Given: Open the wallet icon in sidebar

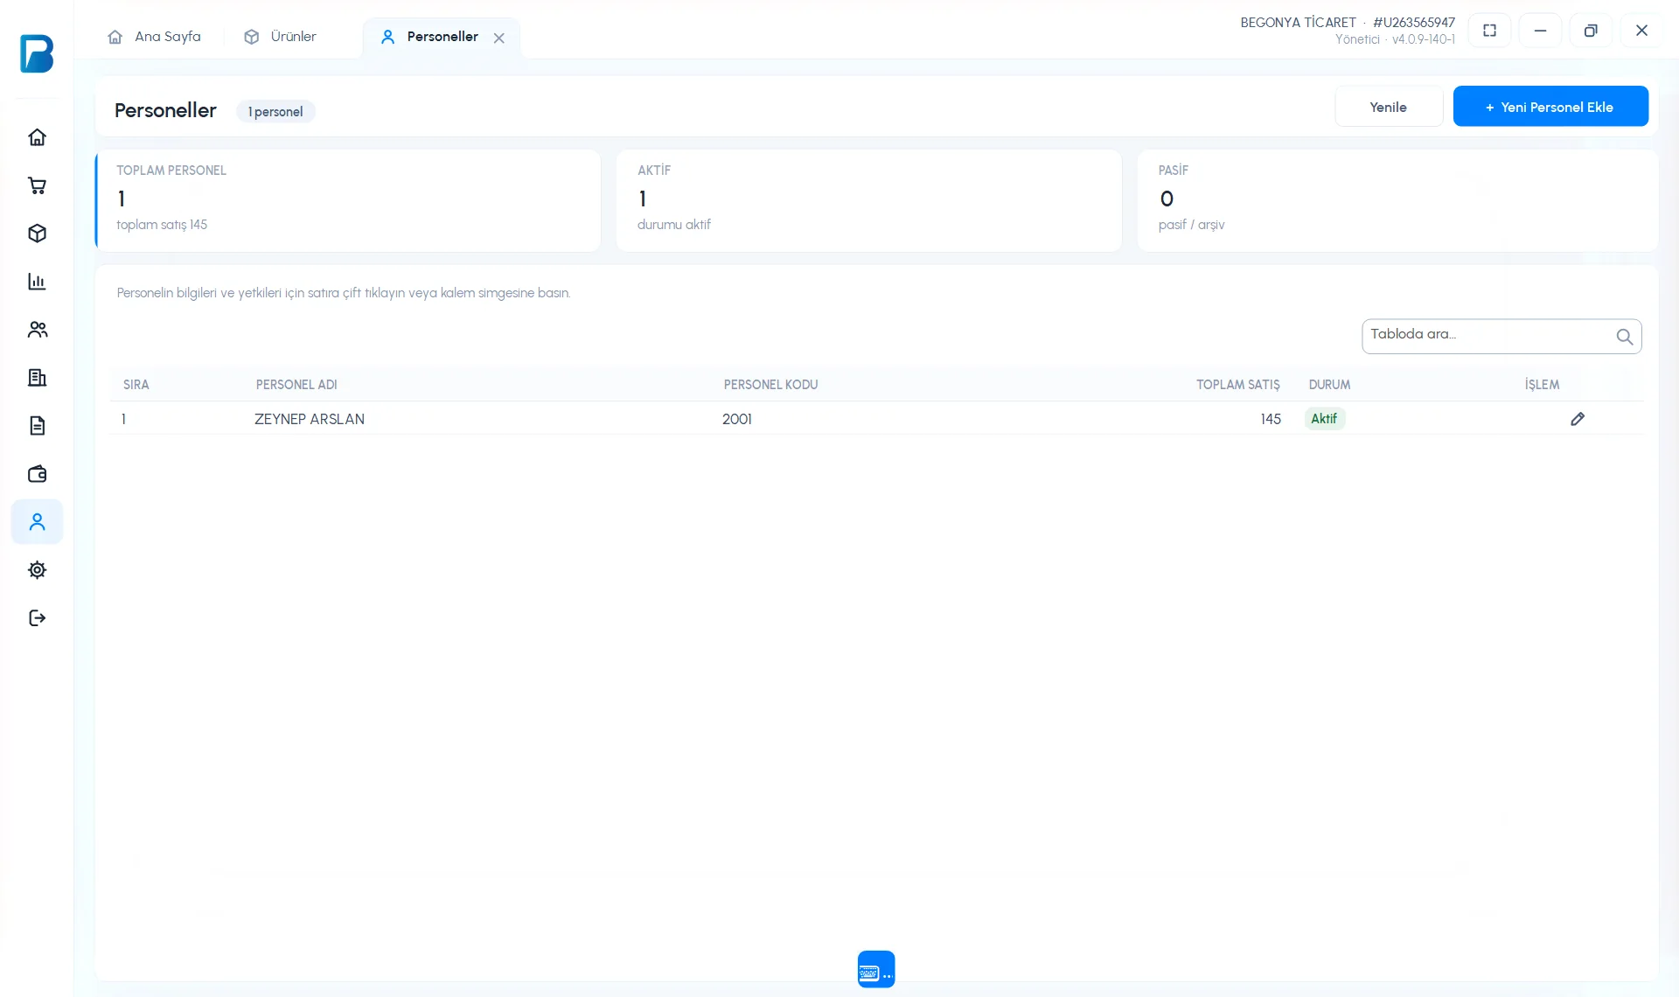Looking at the screenshot, I should 37,474.
